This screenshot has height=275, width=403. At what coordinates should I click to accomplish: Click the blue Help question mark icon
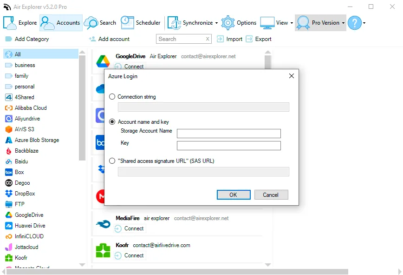355,23
